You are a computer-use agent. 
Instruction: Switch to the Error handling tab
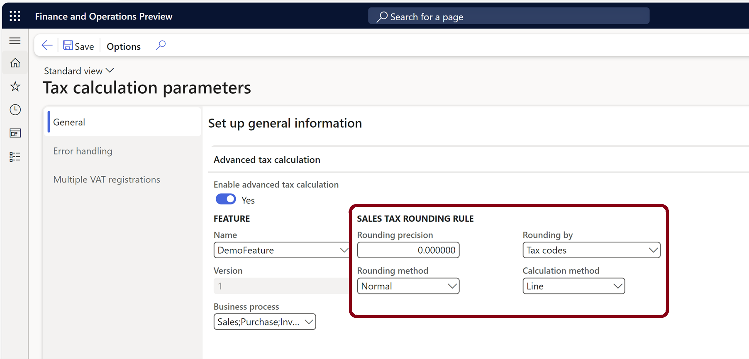[x=83, y=151]
